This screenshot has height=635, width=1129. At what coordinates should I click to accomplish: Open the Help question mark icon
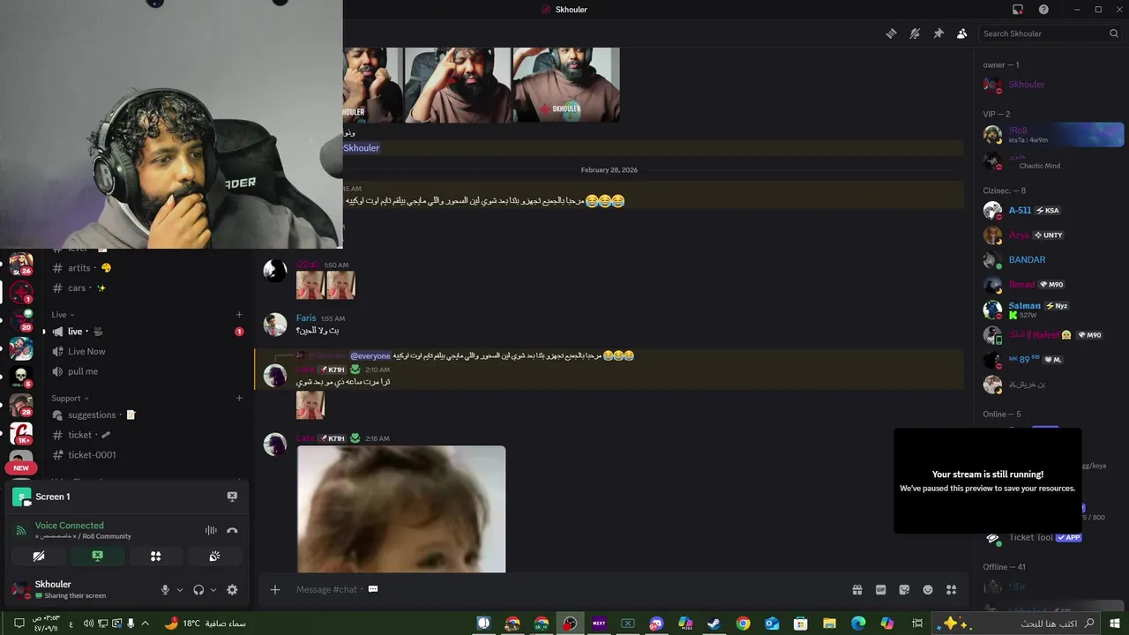pos(1043,10)
